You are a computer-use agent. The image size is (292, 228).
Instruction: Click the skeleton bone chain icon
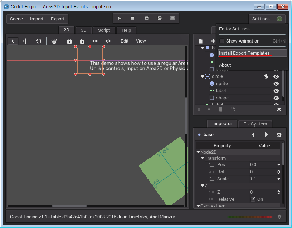coord(95,41)
